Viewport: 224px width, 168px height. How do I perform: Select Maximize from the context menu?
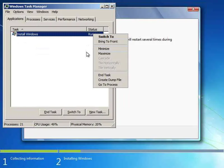click(x=110, y=53)
